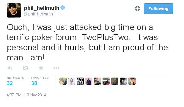View the 38 favorites list
184x107 pixels.
coord(34,83)
